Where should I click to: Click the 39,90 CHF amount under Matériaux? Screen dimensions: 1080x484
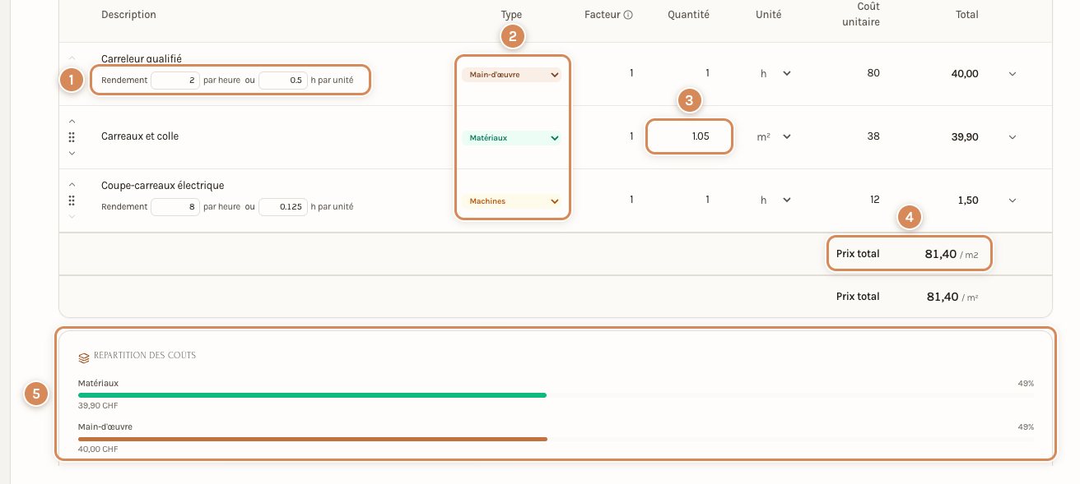[97, 406]
